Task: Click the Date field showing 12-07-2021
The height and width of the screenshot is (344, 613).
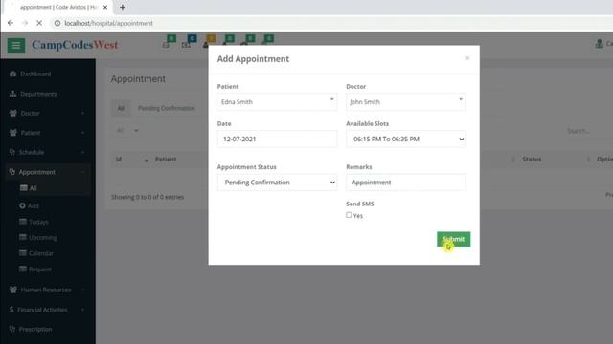Action: click(277, 139)
